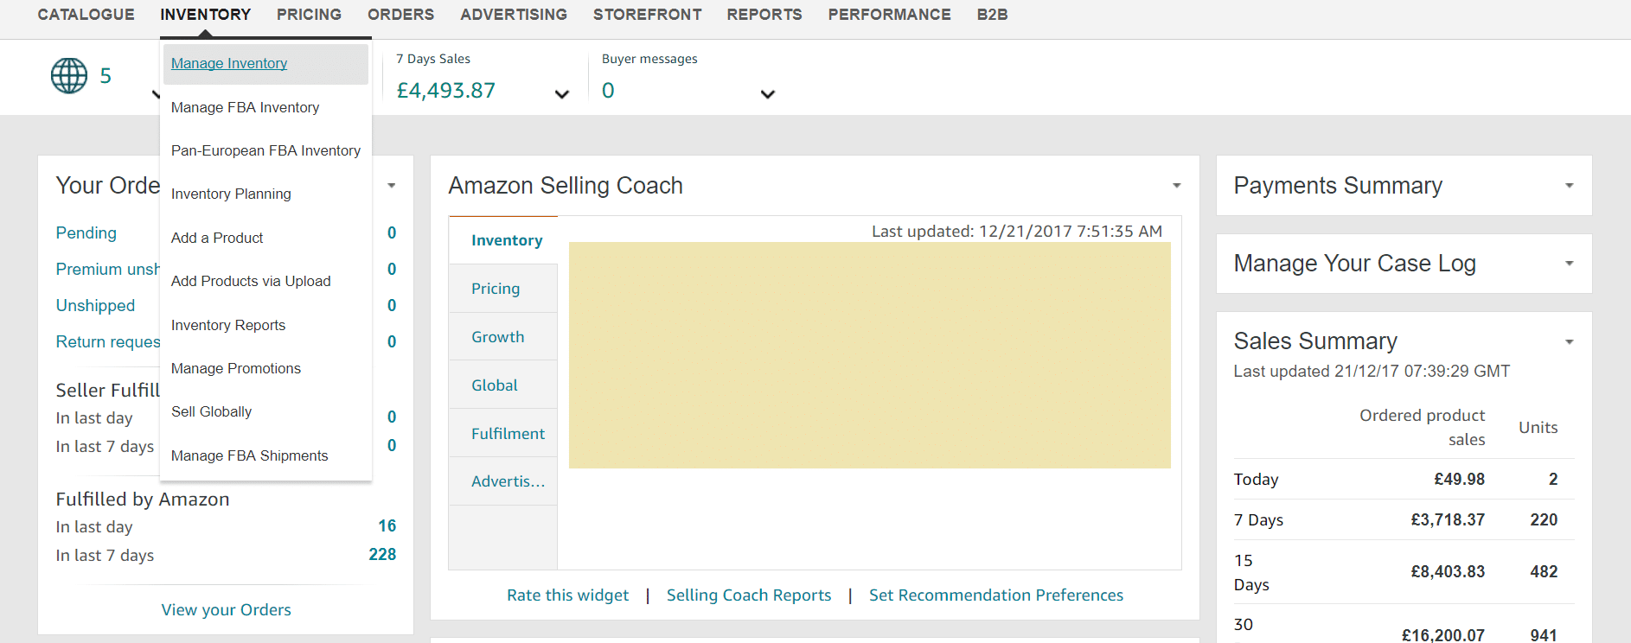This screenshot has width=1631, height=643.
Task: Open the CATALOGUE menu
Action: click(x=86, y=15)
